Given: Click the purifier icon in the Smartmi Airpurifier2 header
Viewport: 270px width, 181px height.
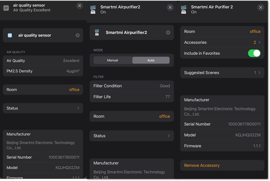Looking at the screenshot, I should (93, 10).
